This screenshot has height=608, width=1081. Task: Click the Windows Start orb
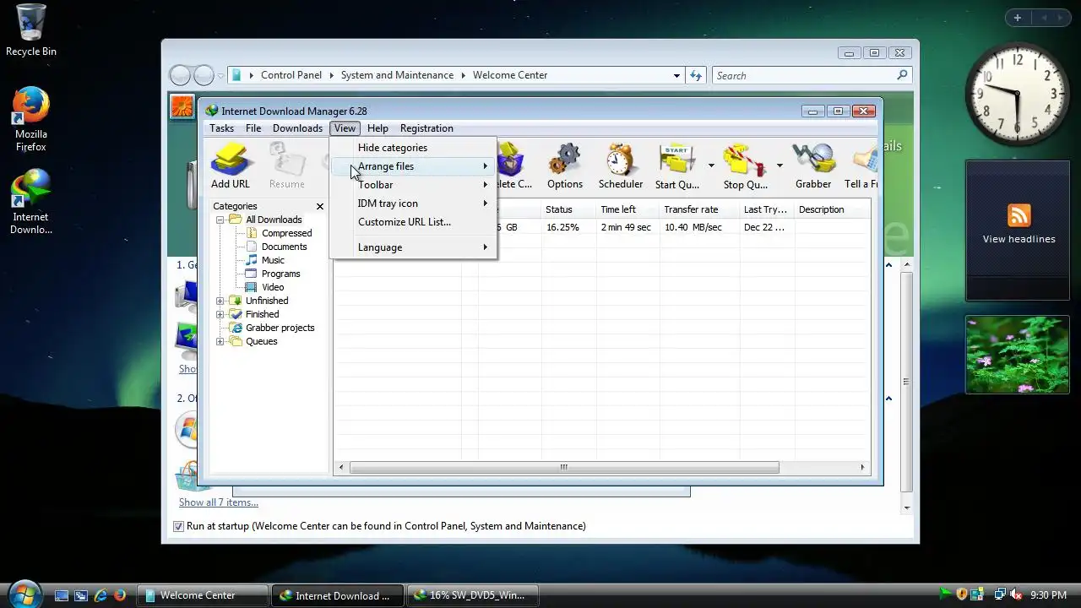[x=24, y=594]
